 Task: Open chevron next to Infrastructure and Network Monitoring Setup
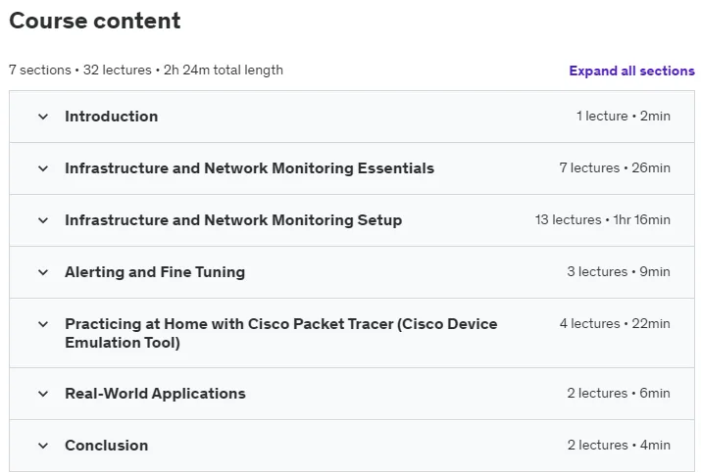click(x=43, y=220)
